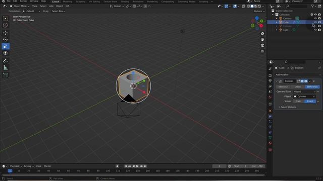This screenshot has width=323, height=181.
Task: Open the File menu
Action: point(9,1)
